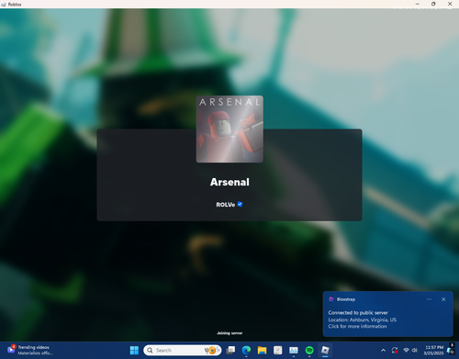Click 'Click for more information' in notification
Screen dimensions: 459x359
357,326
